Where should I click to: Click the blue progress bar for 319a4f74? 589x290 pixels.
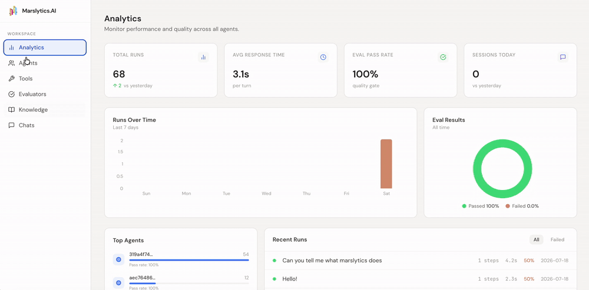pos(189,260)
